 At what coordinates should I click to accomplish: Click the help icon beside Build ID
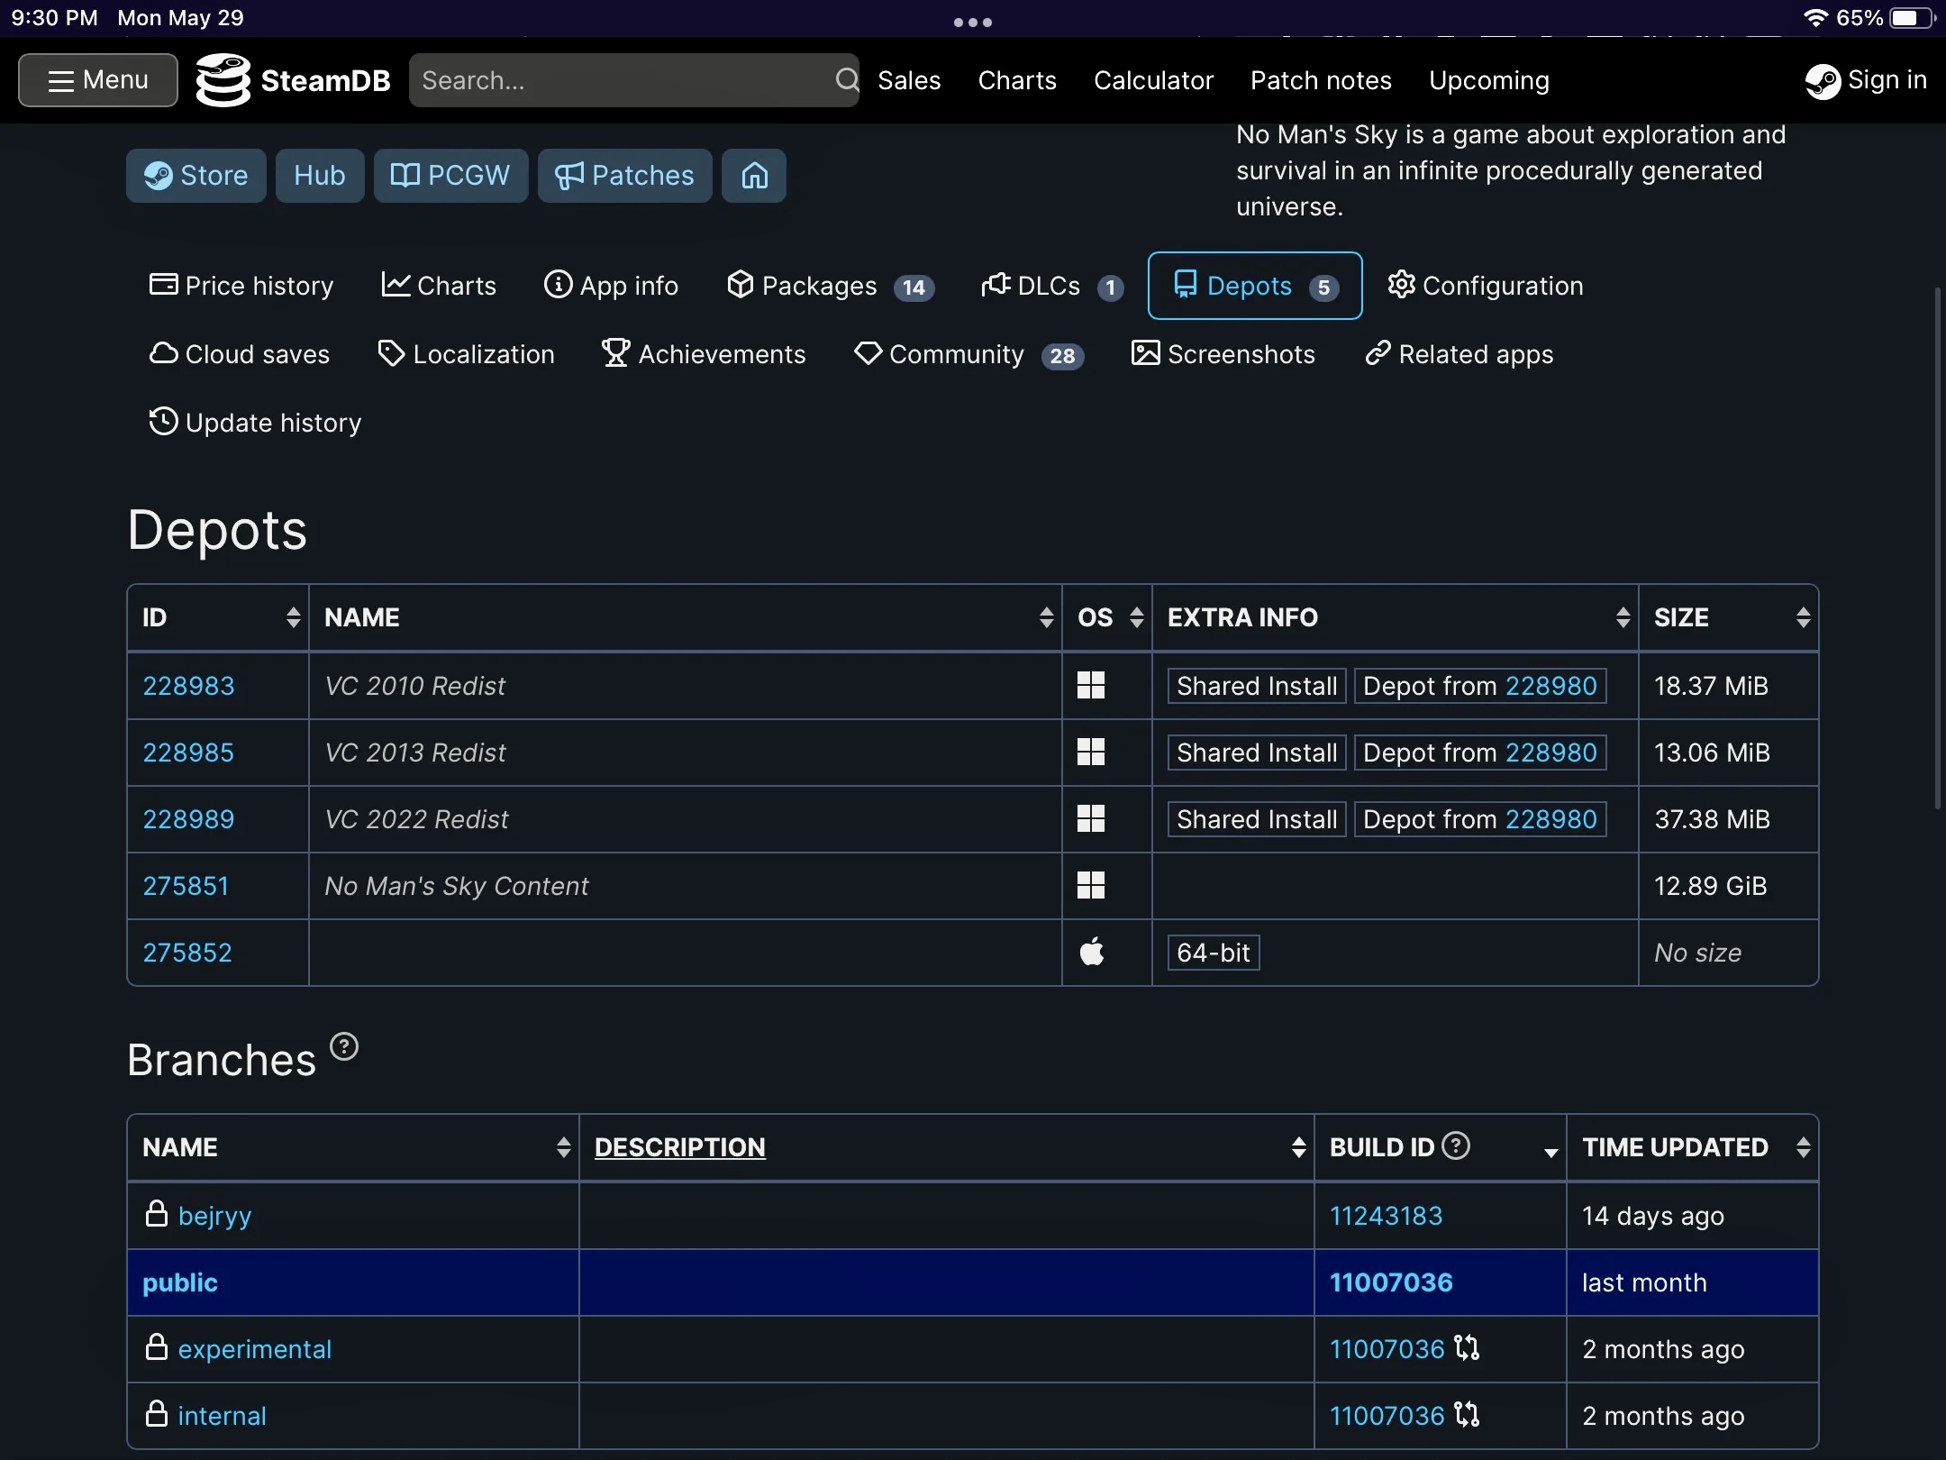pos(1456,1145)
